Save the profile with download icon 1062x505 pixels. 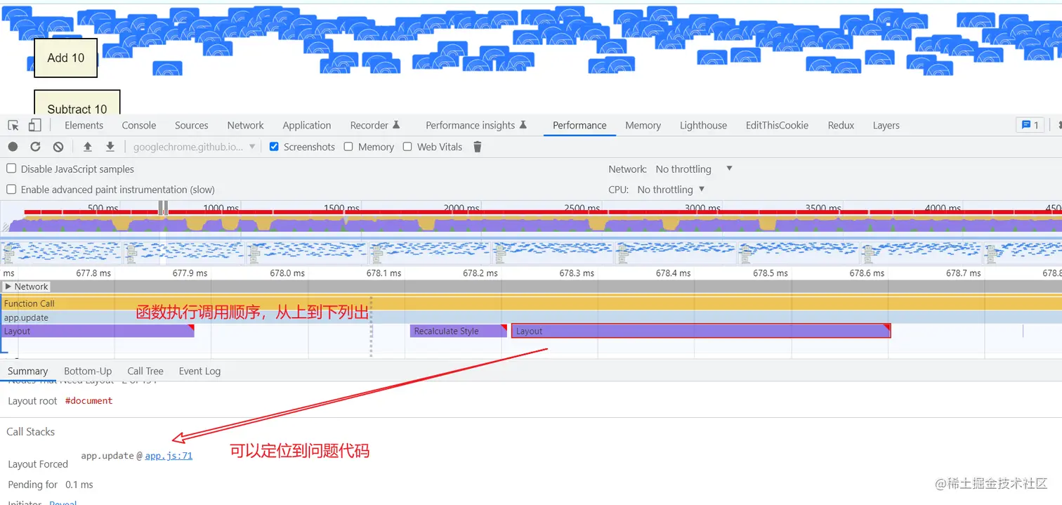(x=110, y=147)
